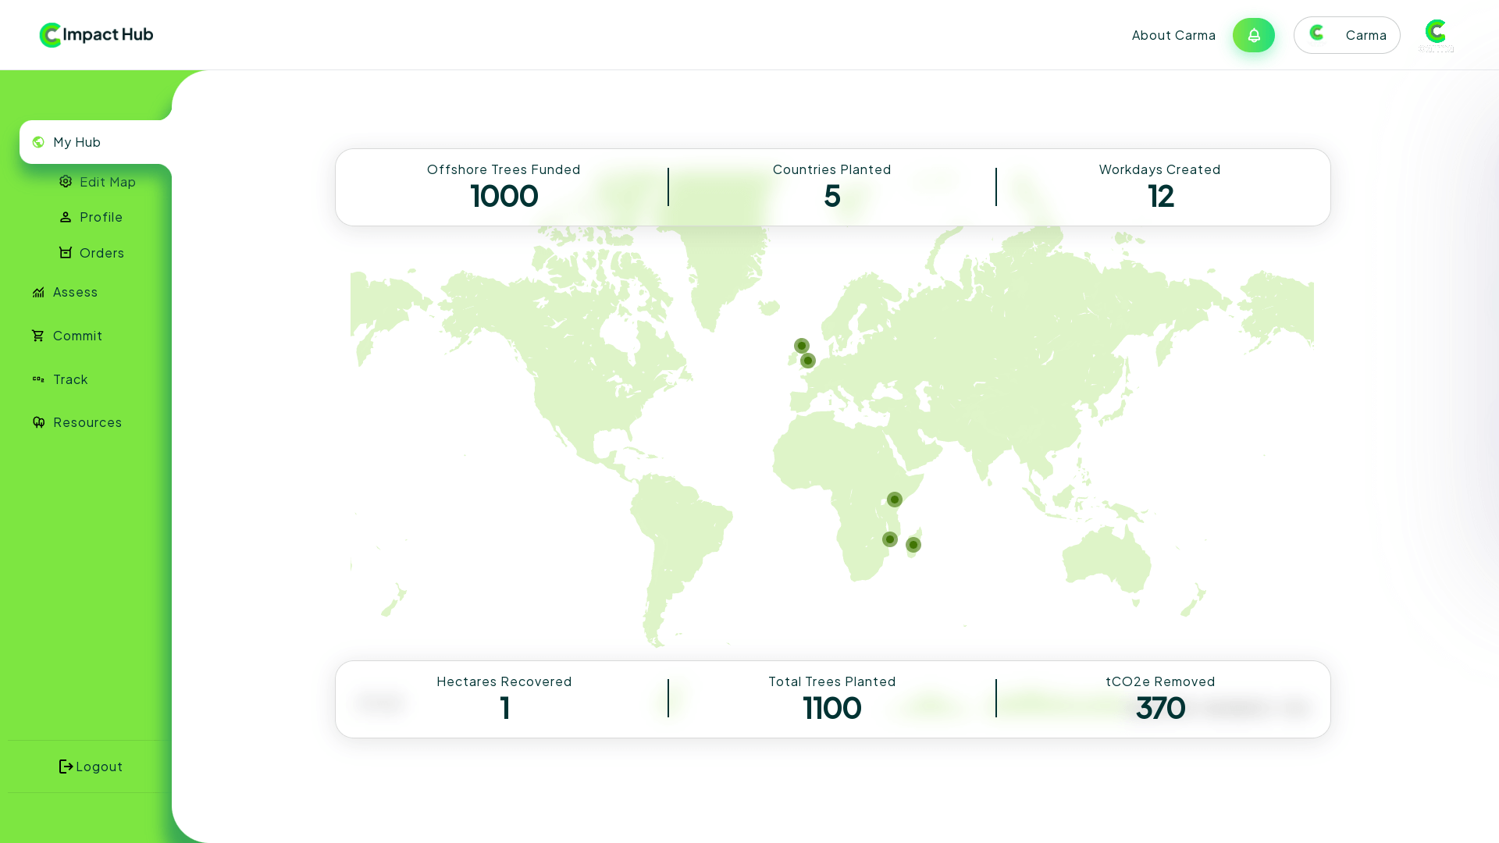Click the Edit Map gear icon
Screen dimensions: 1499x843
tap(66, 182)
